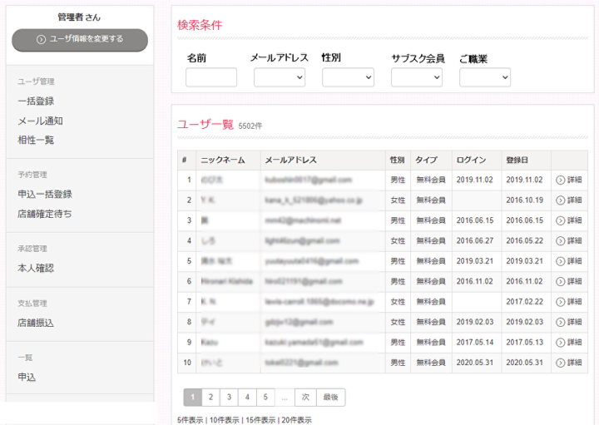Select 本人確認 from the sidebar

pos(36,268)
